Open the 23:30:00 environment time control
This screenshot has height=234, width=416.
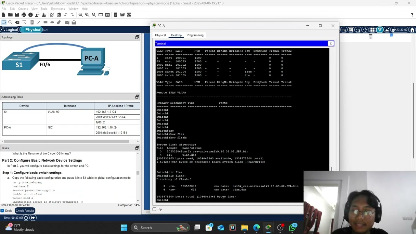[x=400, y=30]
